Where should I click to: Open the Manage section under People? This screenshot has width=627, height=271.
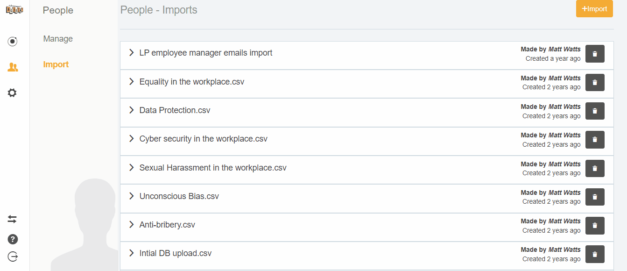pos(57,38)
